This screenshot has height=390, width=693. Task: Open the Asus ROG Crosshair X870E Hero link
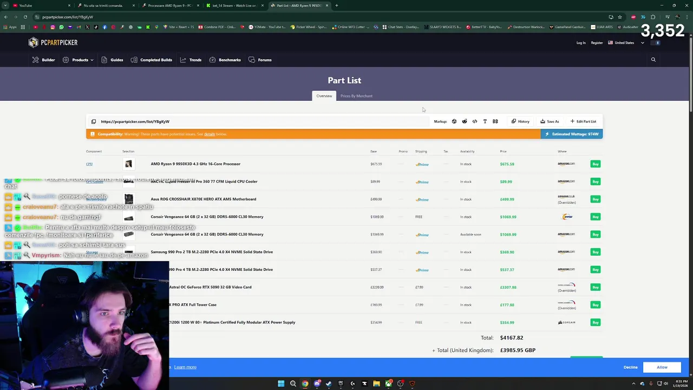[x=203, y=199]
